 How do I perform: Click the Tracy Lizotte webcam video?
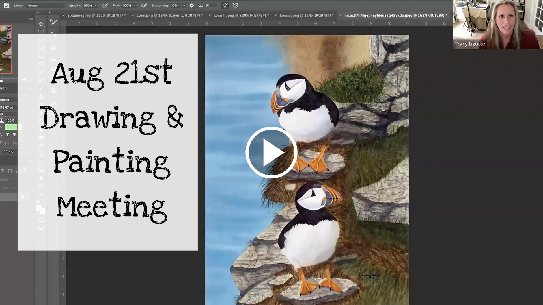[498, 25]
